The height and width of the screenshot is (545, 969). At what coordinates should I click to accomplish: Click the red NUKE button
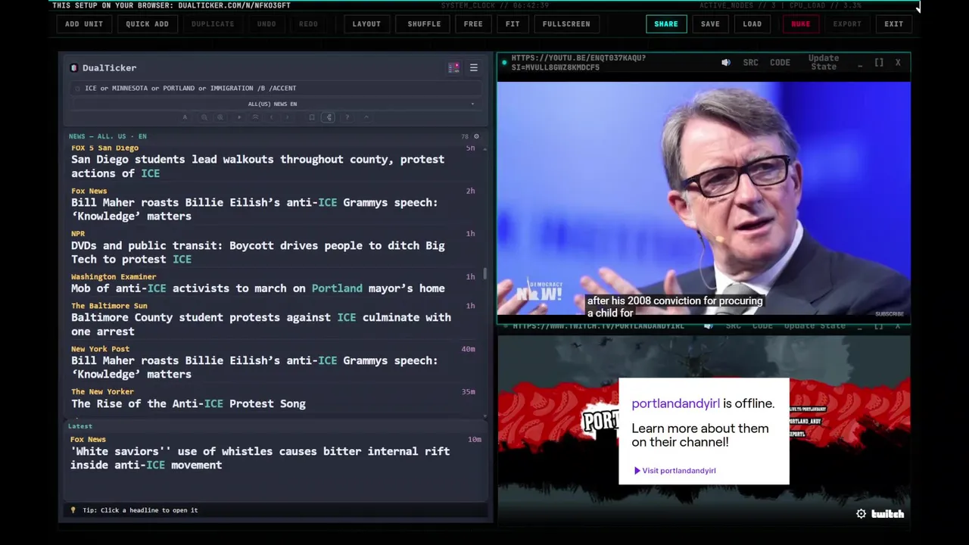801,24
